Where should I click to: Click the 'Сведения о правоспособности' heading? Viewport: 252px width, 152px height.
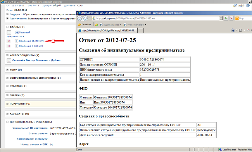coord(104,116)
